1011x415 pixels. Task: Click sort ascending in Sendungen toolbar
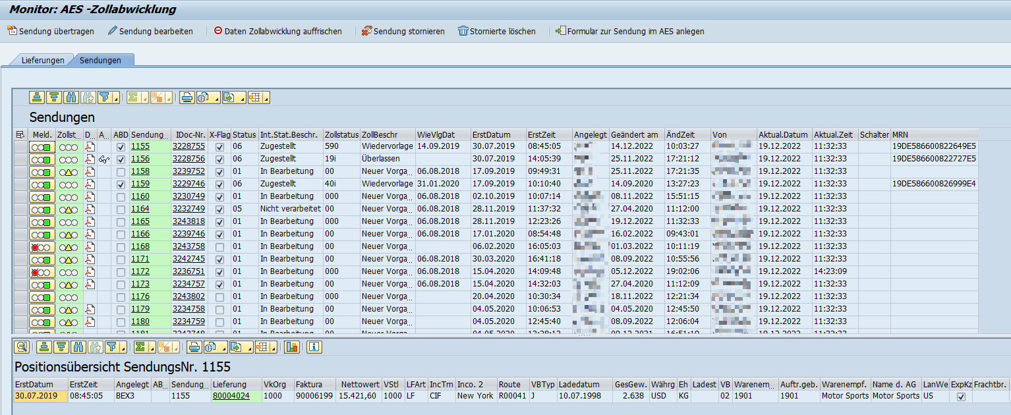tap(37, 97)
